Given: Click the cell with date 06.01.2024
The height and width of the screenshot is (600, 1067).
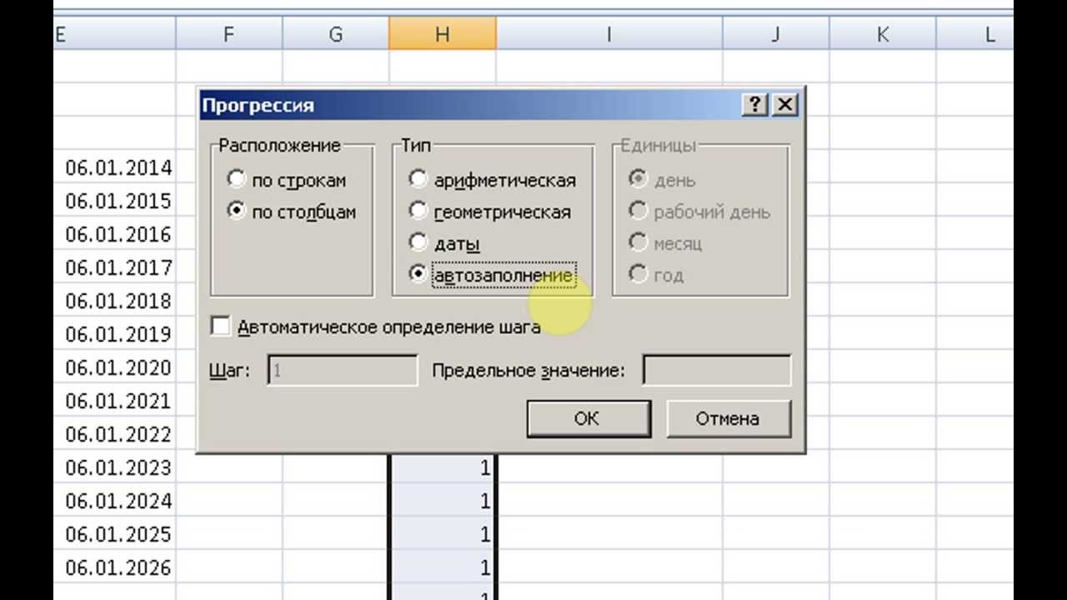Looking at the screenshot, I should (x=115, y=501).
